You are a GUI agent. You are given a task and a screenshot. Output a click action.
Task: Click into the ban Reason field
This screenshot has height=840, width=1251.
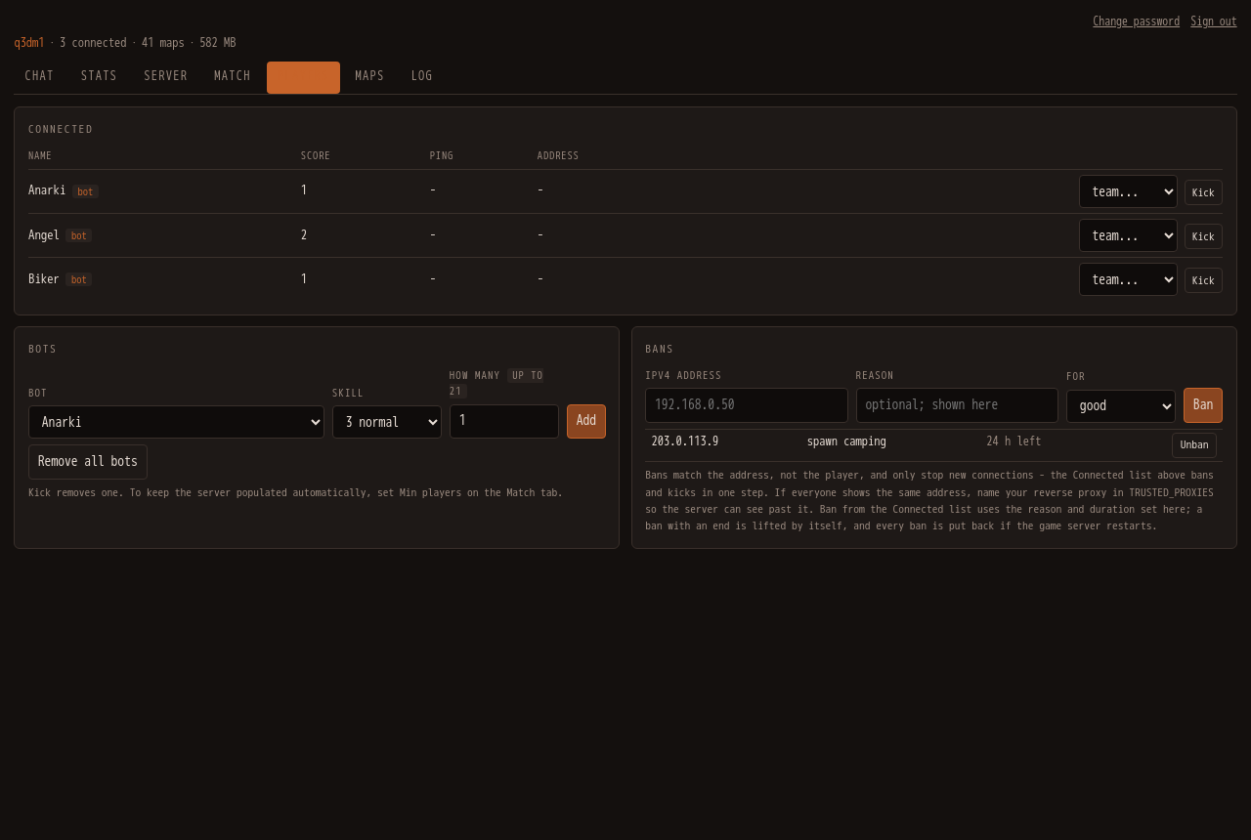click(x=957, y=405)
